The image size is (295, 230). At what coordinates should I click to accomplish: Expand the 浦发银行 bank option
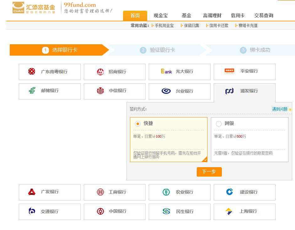(244, 91)
